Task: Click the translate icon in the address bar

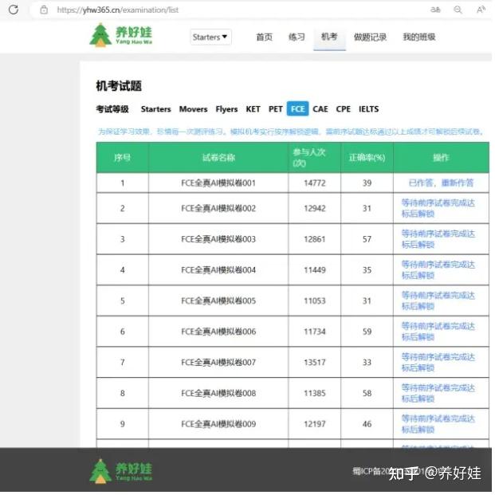Action: click(435, 10)
